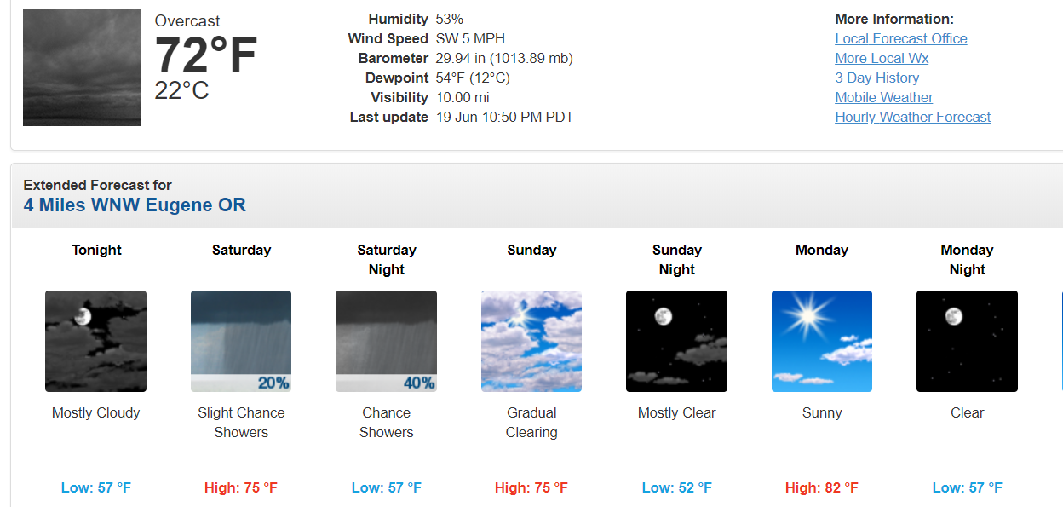Click Sunday Night mostly clear icon

pyautogui.click(x=676, y=341)
